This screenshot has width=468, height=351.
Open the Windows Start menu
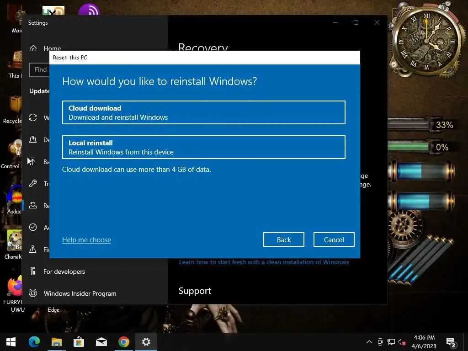(x=11, y=342)
